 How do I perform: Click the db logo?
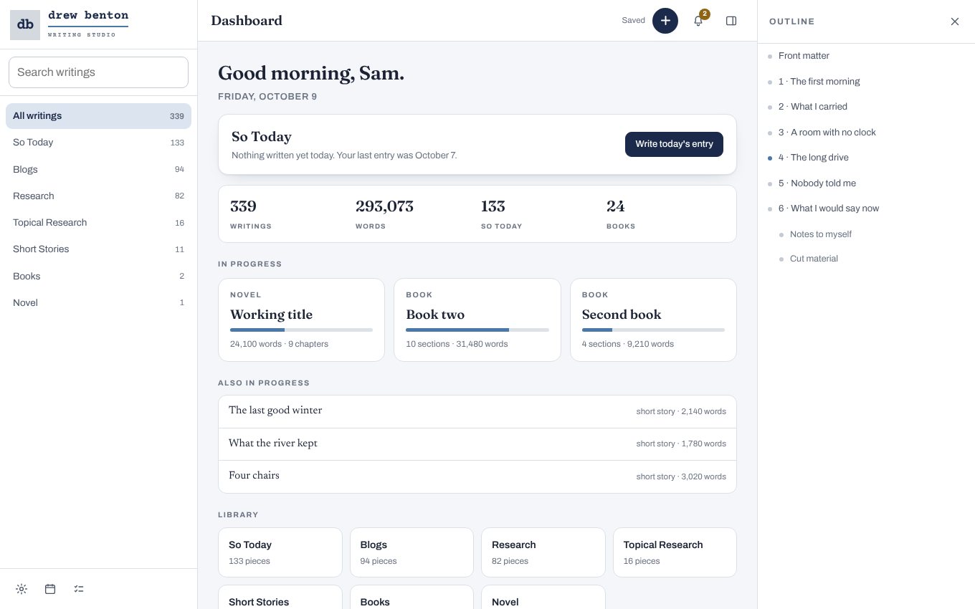pos(25,24)
